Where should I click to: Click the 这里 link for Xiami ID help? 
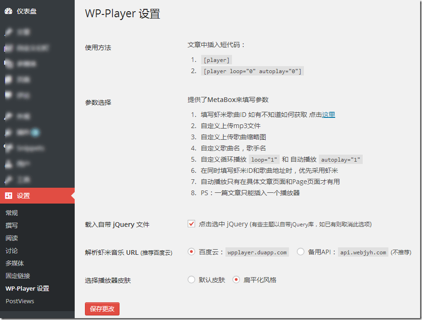[x=328, y=115]
